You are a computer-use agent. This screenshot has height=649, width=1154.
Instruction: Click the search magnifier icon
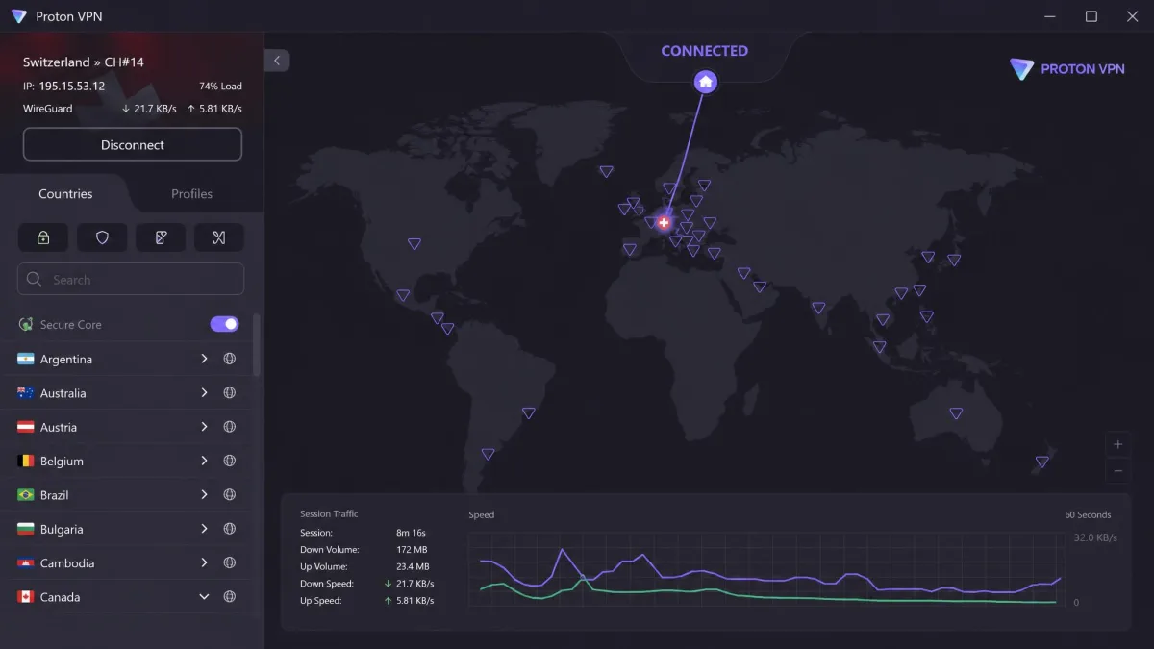35,280
